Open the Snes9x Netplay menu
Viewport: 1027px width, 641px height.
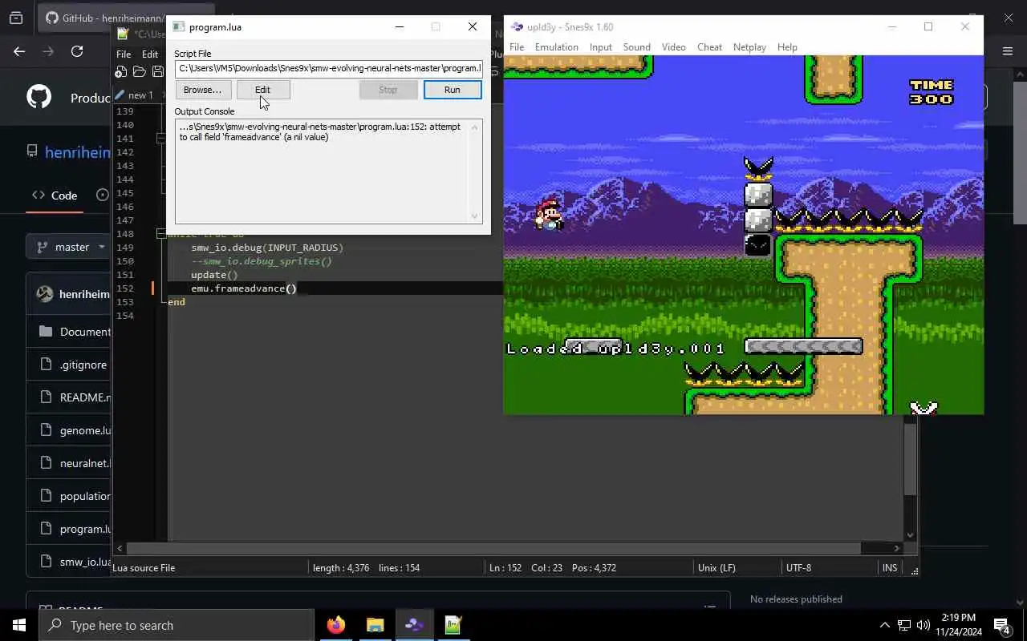[x=749, y=47]
